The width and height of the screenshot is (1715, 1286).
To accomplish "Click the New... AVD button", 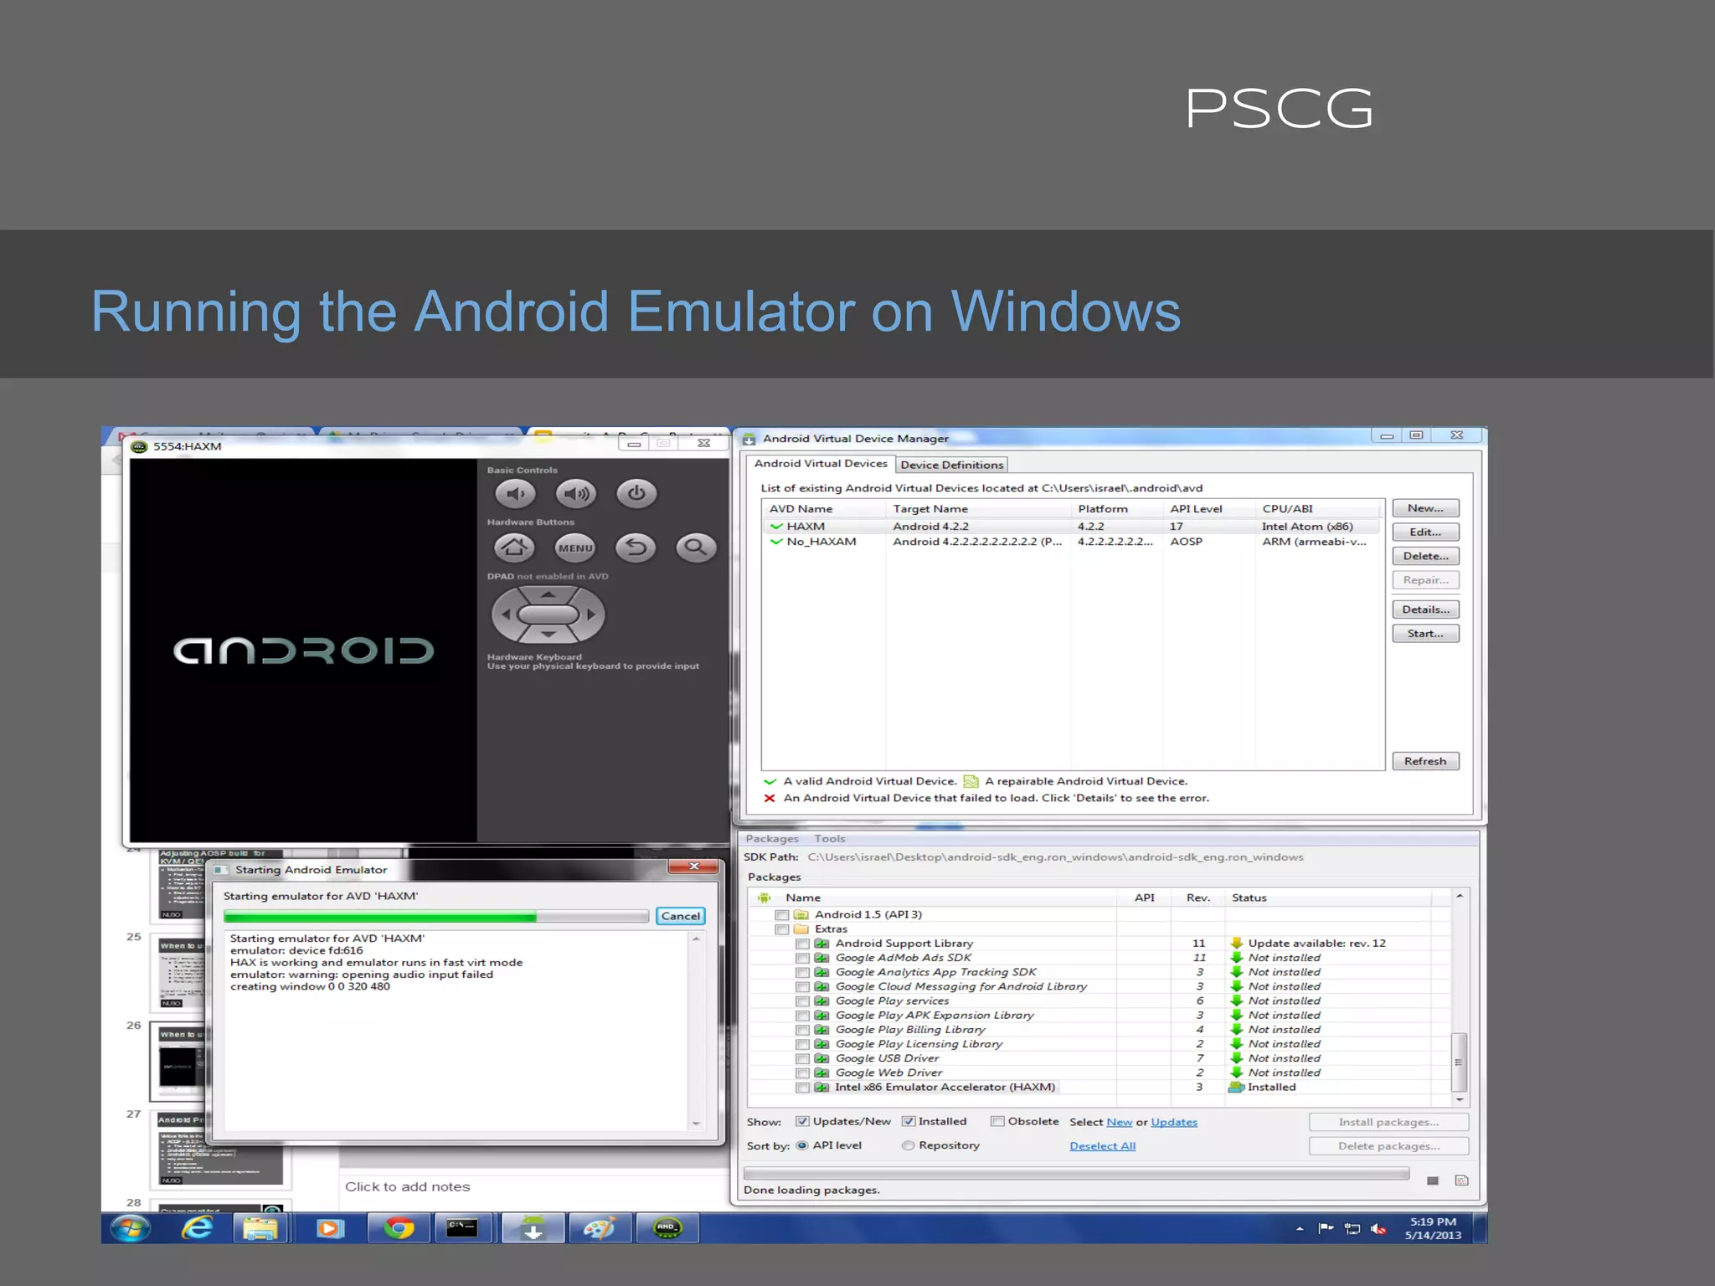I will (1425, 508).
